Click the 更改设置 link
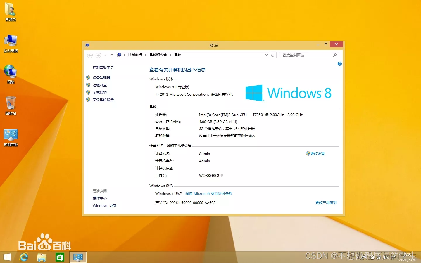This screenshot has width=421, height=263. point(318,153)
